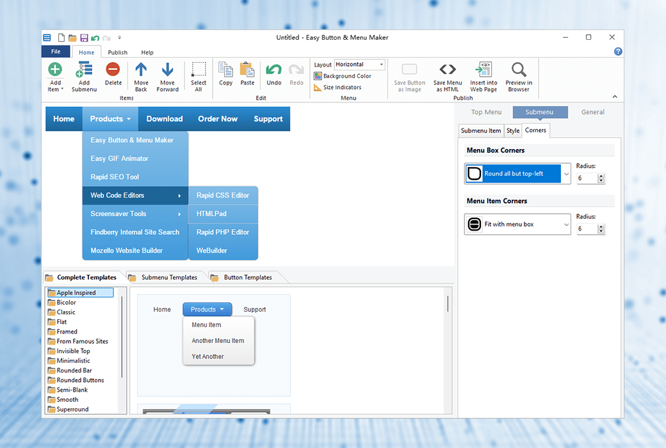Click the Open folder icon in title bar
This screenshot has width=666, height=448.
[x=72, y=38]
